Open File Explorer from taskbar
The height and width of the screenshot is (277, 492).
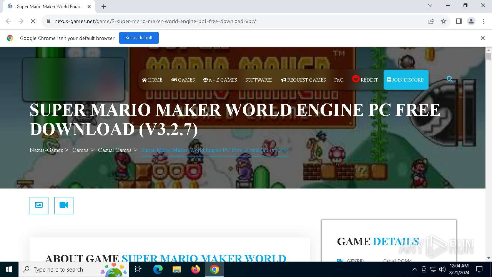176,269
